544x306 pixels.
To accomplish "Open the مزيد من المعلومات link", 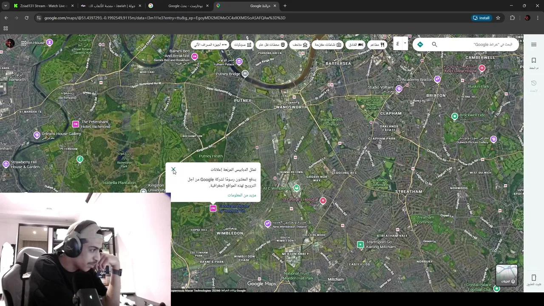I will [242, 195].
